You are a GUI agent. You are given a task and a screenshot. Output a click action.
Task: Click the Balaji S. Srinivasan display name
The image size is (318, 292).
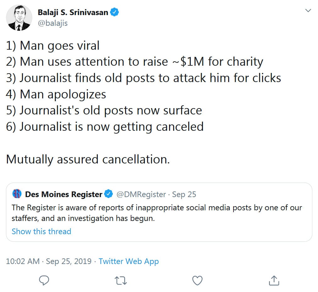[x=73, y=13]
